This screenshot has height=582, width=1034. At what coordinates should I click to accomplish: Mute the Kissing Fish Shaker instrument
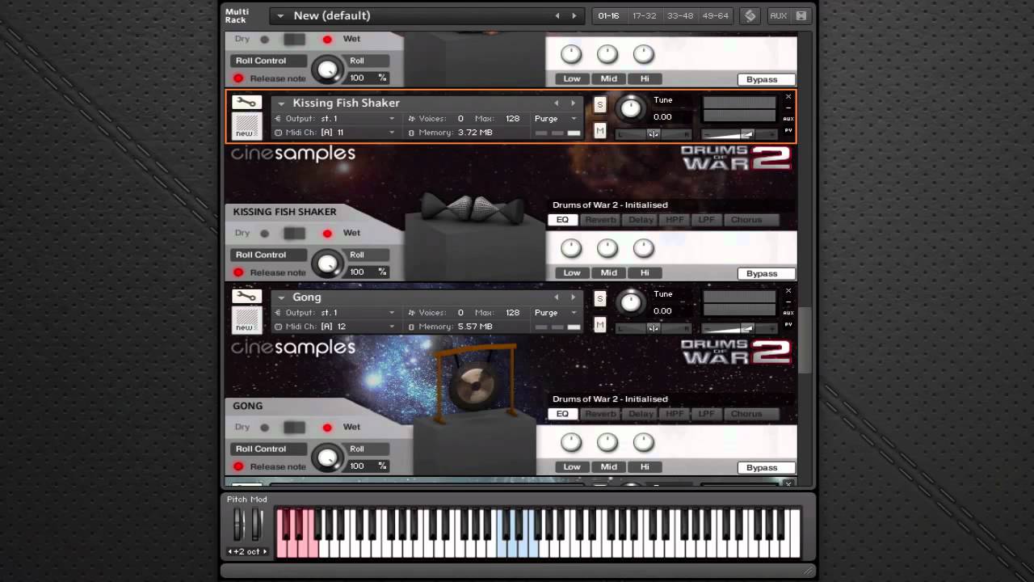tap(599, 131)
